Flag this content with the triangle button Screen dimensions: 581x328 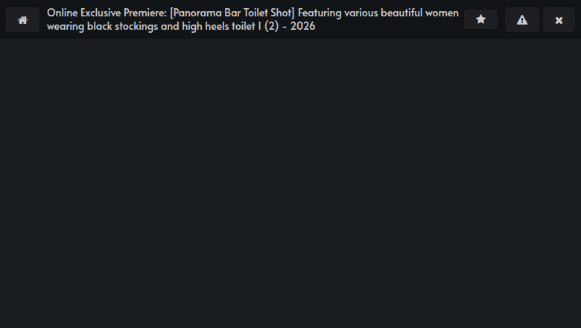point(521,20)
